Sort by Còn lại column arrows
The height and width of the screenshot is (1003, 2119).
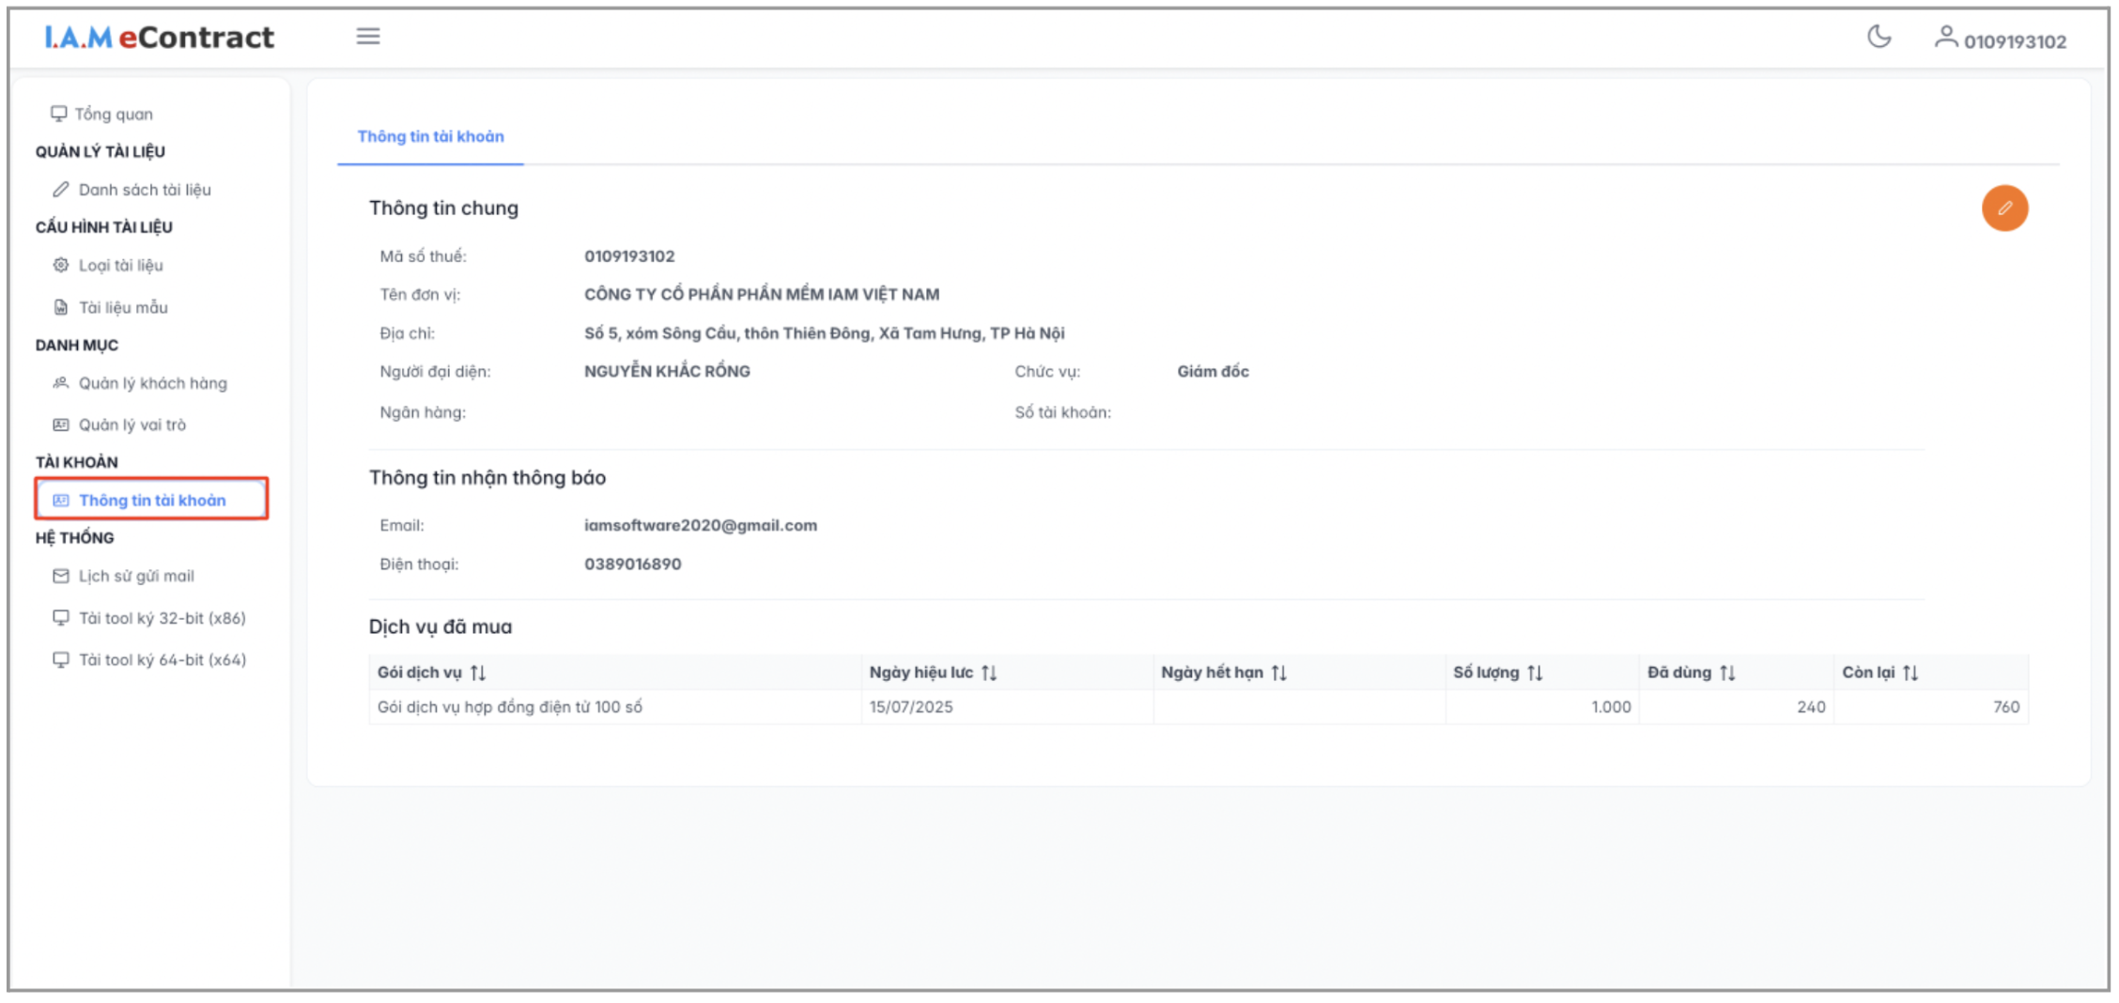point(1910,672)
